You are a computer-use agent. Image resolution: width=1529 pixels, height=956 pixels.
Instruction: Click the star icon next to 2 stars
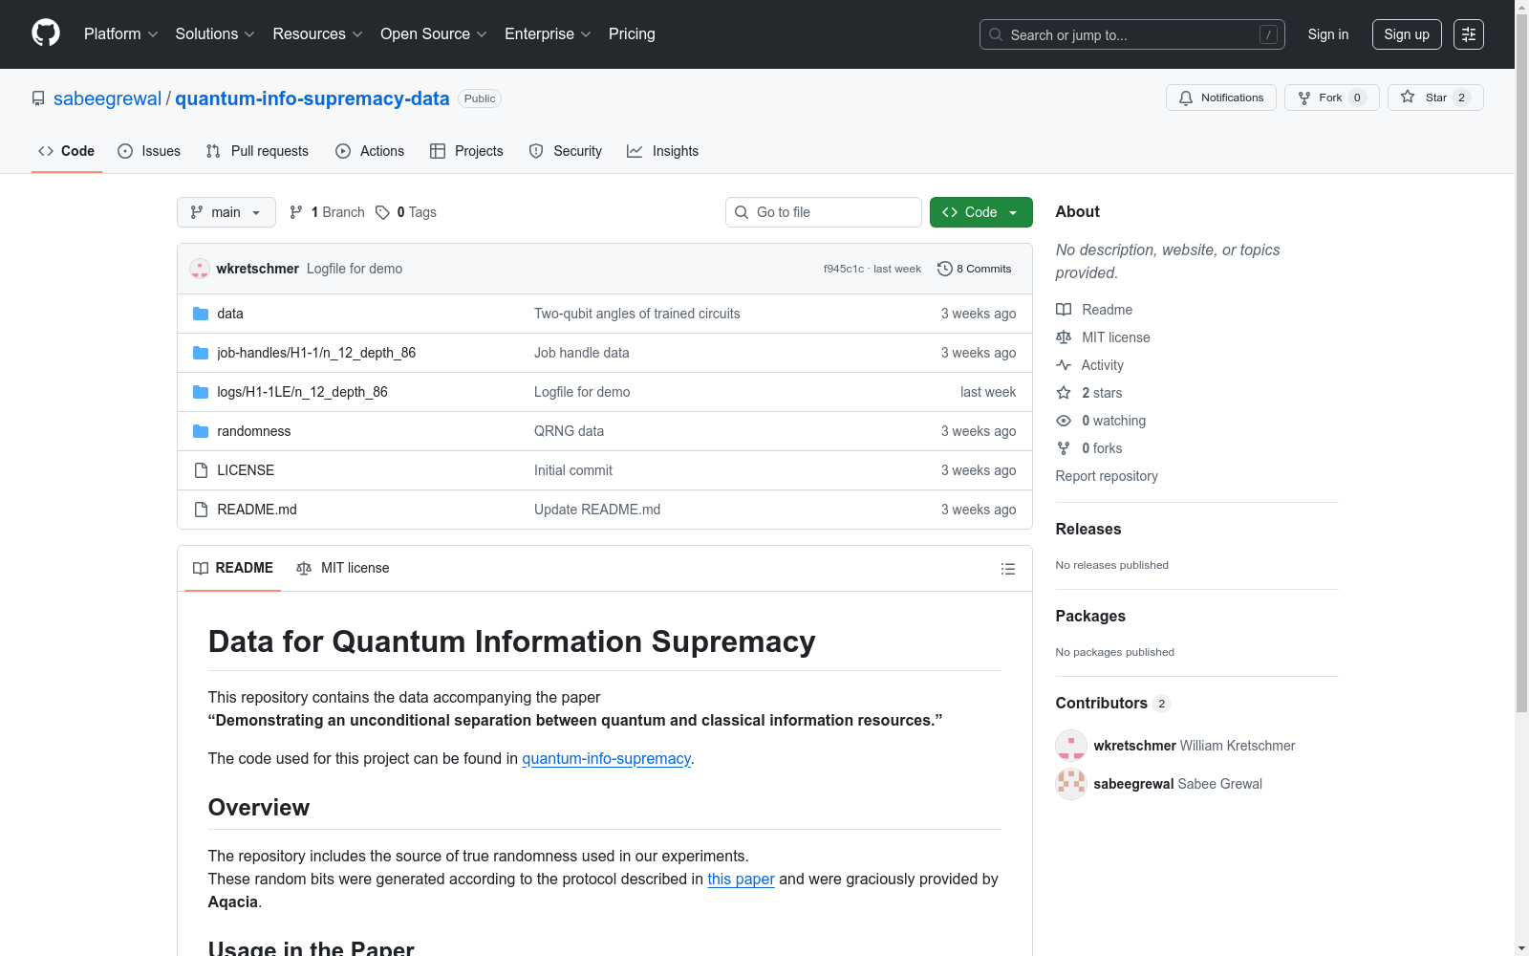pos(1064,393)
